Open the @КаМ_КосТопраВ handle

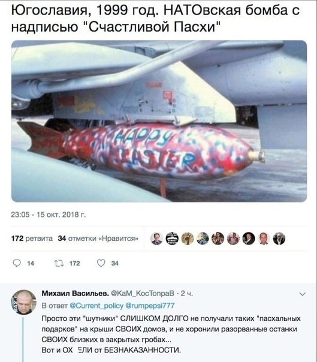pyautogui.click(x=143, y=294)
